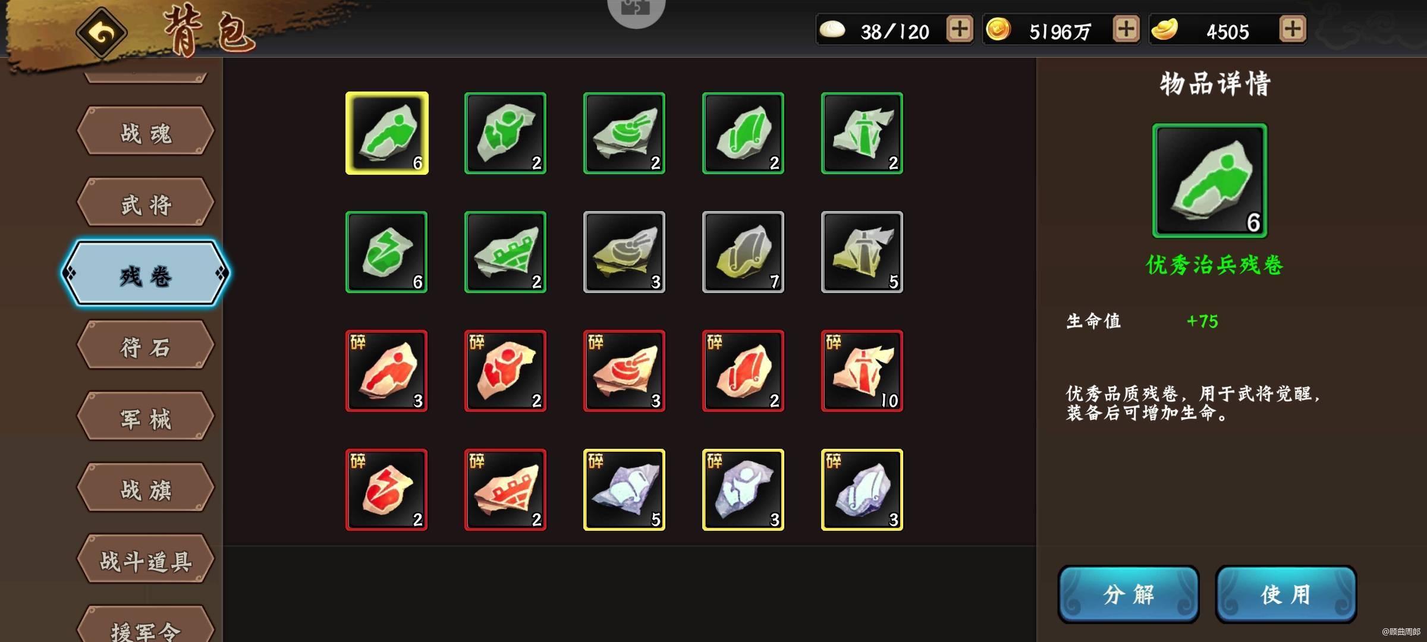This screenshot has width=1427, height=642.
Task: Select the green sword fragment in top row
Action: (862, 133)
